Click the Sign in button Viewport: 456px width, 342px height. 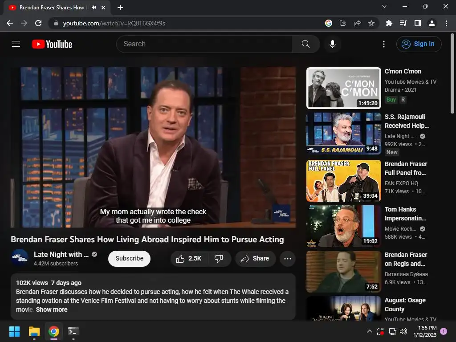pyautogui.click(x=419, y=44)
